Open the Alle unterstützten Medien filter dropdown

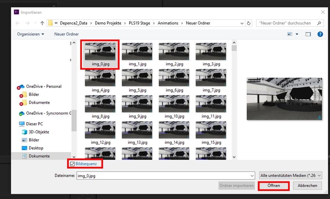(290, 176)
